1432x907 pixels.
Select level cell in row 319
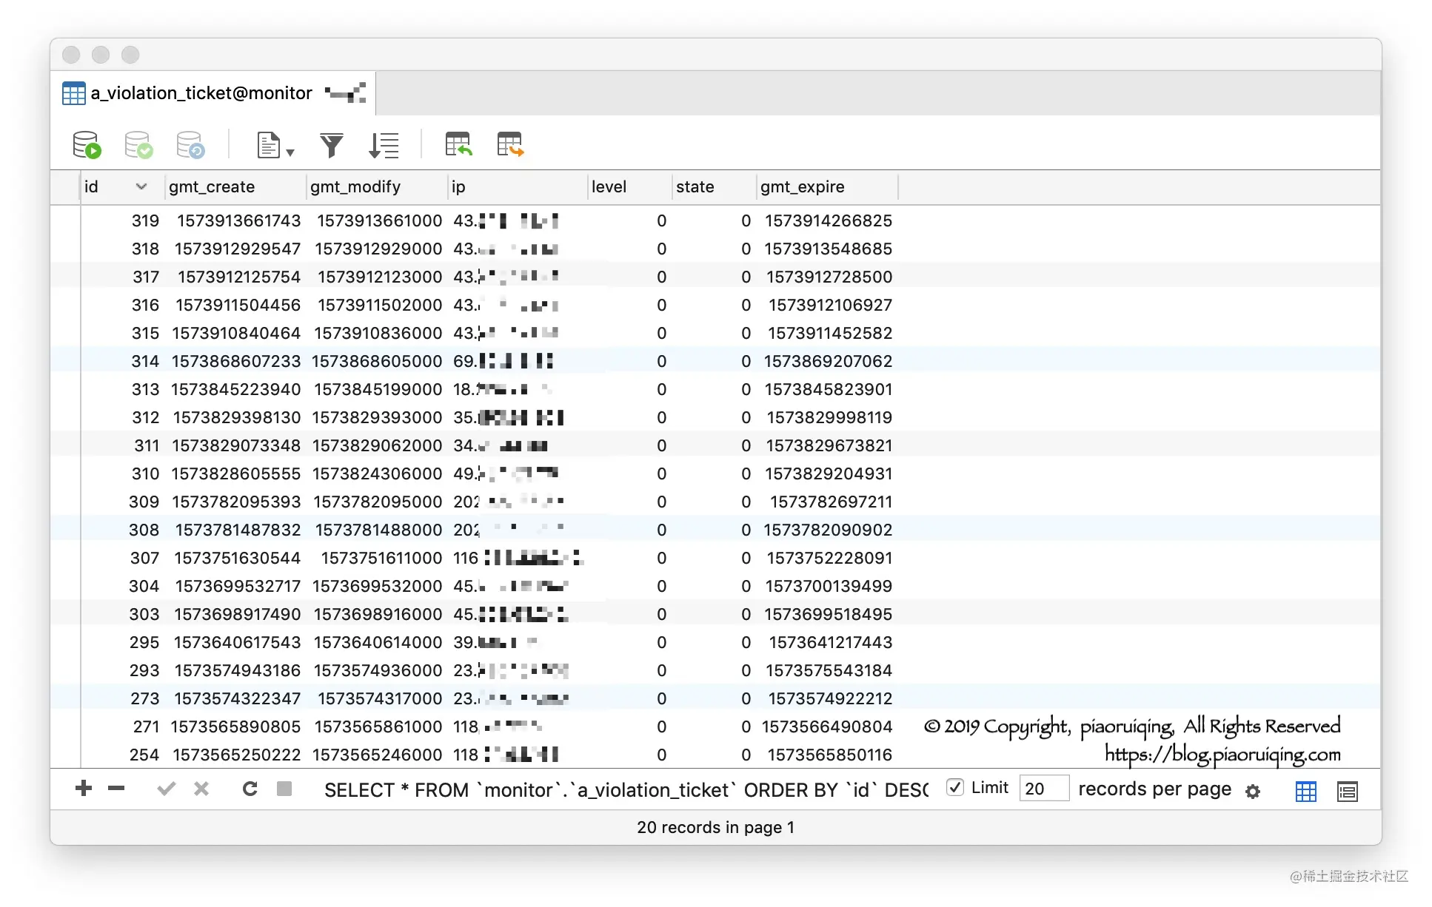tap(630, 220)
